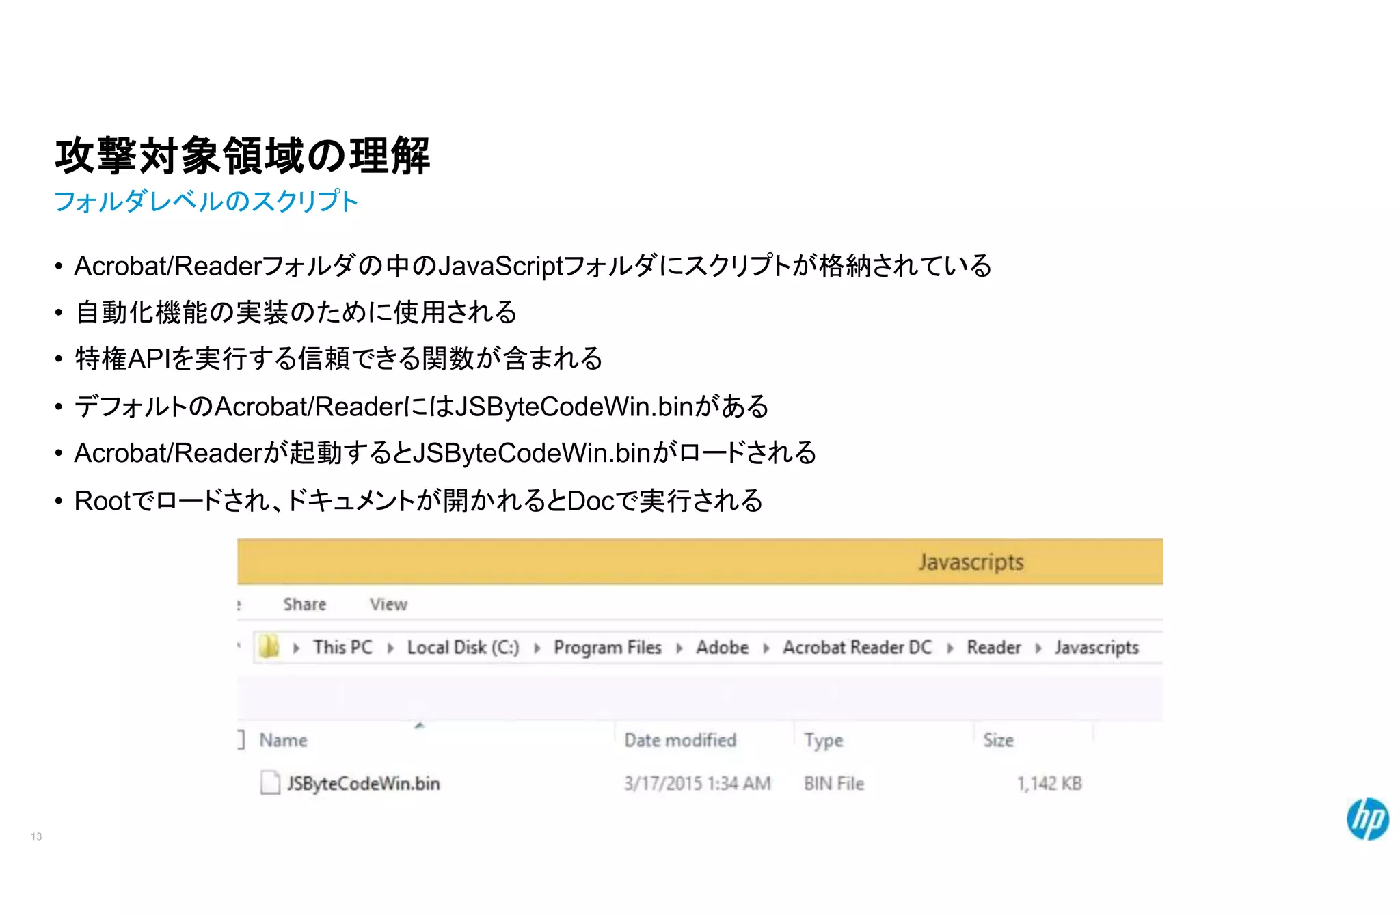
Task: Sort by Size column header
Action: 998,740
